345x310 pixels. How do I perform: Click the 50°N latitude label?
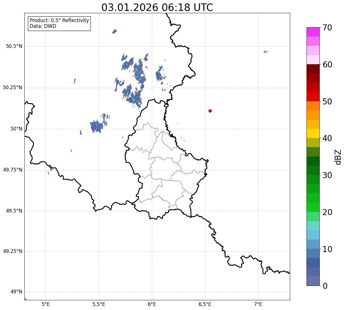[x=16, y=129]
